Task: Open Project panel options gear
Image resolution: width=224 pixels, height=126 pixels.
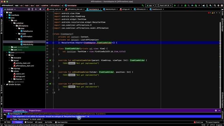Action: click(x=40, y=9)
